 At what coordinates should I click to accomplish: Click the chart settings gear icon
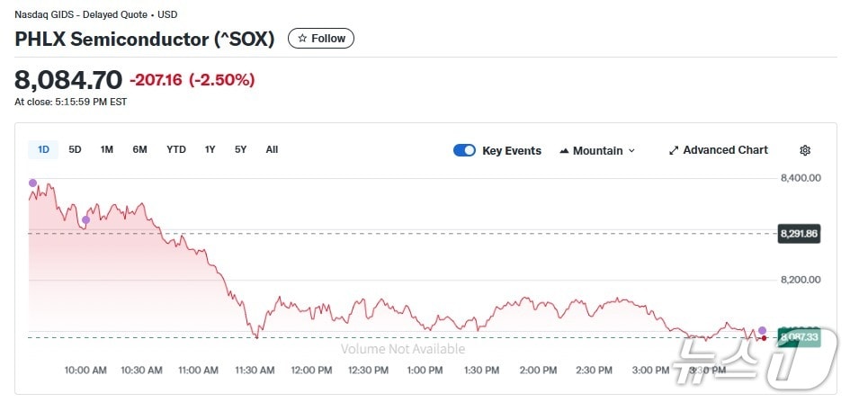point(805,150)
